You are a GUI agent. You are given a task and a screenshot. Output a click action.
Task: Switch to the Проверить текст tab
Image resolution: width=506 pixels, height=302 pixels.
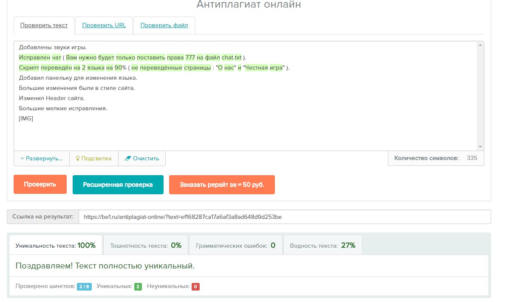(x=44, y=25)
